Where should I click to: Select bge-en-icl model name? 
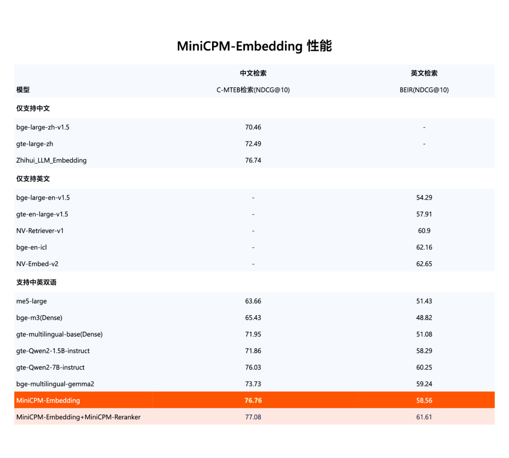(x=32, y=247)
